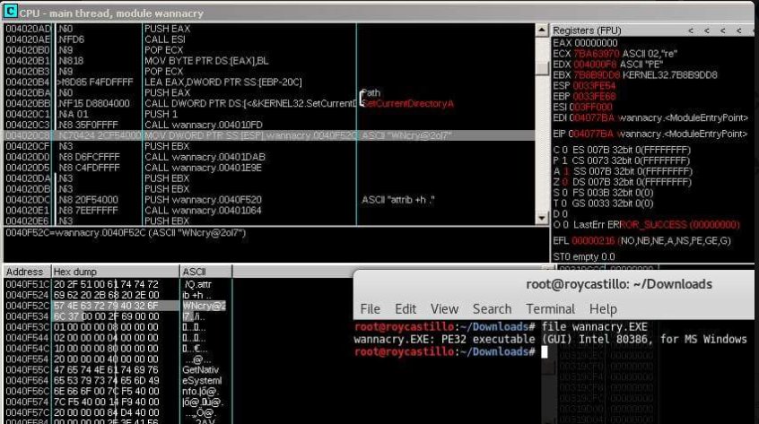The image size is (759, 424).
Task: Click the ASCII "attrib +h ." comment
Action: tap(398, 200)
